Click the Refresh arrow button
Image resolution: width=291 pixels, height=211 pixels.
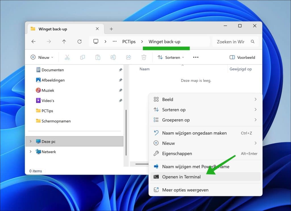(x=80, y=42)
